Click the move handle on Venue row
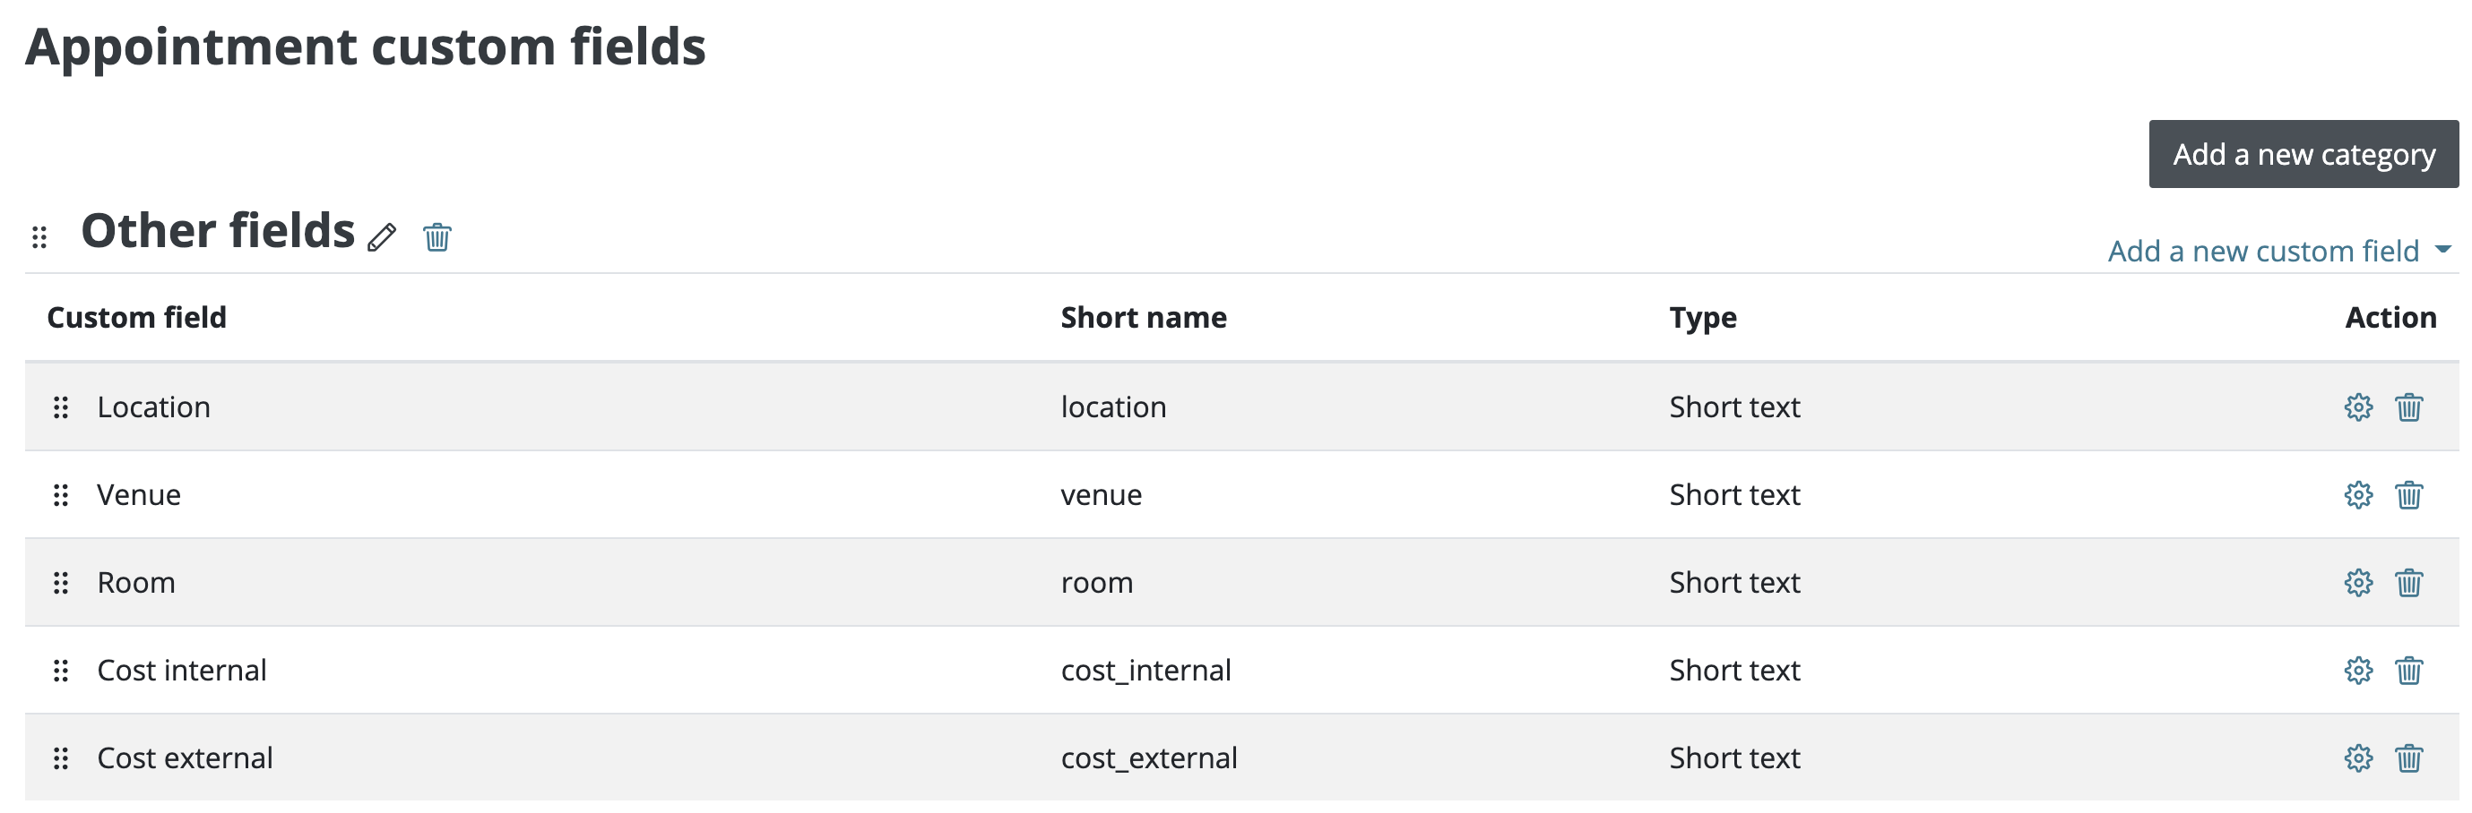The height and width of the screenshot is (813, 2472). tap(60, 496)
